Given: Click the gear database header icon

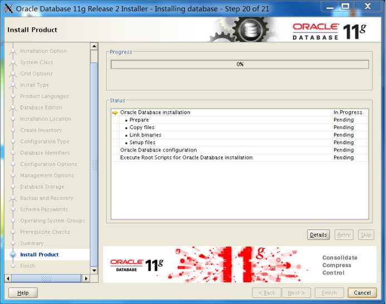Looking at the screenshot, I should (x=251, y=30).
